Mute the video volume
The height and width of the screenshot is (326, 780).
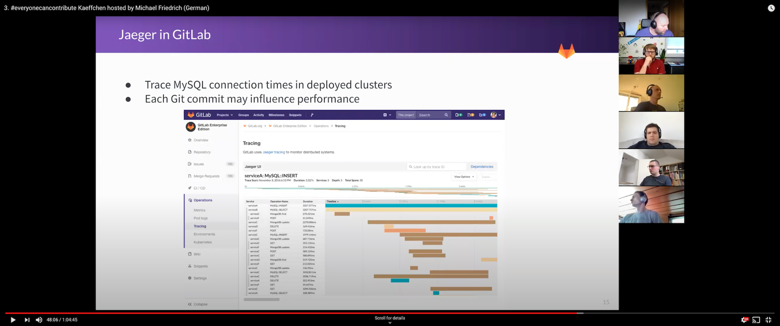pos(39,320)
